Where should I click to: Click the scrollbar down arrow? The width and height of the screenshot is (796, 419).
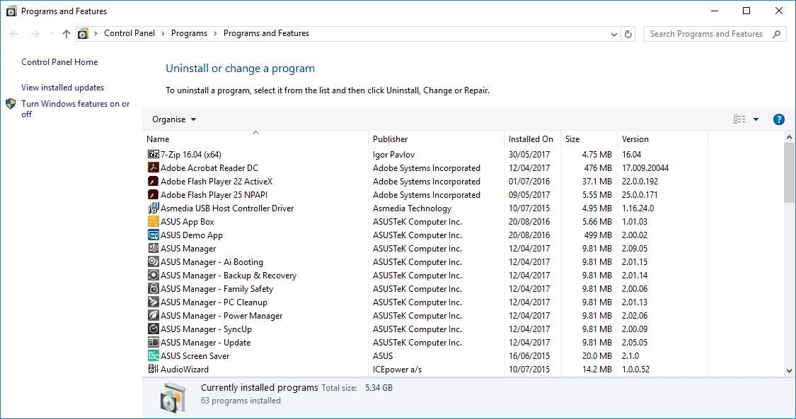click(x=789, y=370)
